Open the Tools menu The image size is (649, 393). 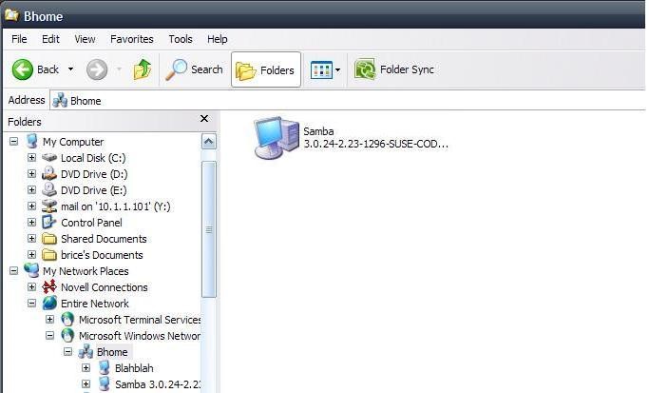pos(181,39)
